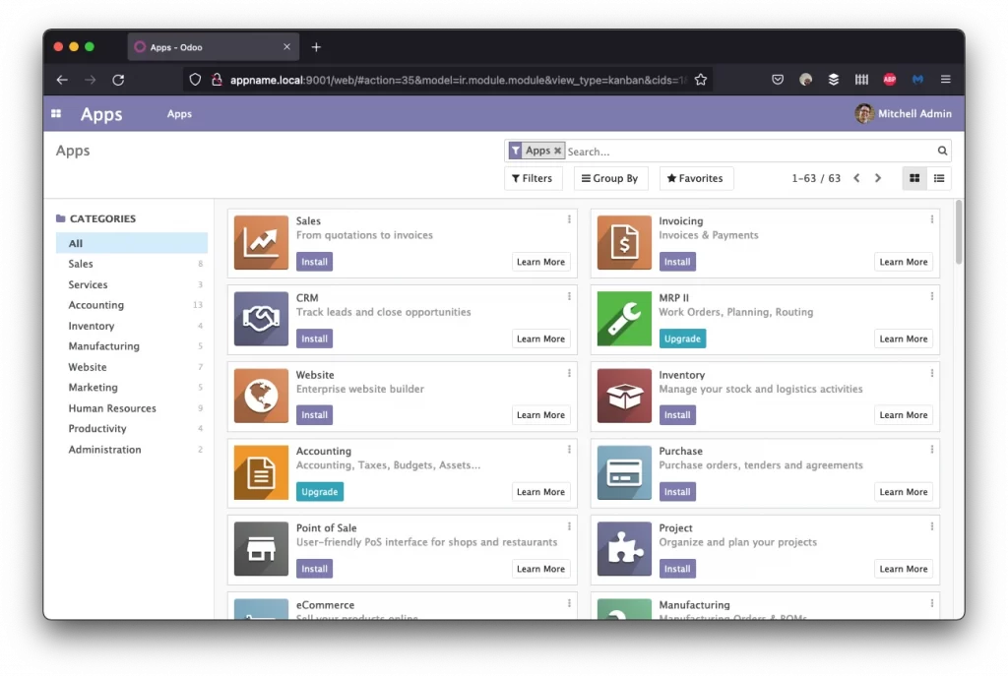Open the Sales app icon

point(261,242)
